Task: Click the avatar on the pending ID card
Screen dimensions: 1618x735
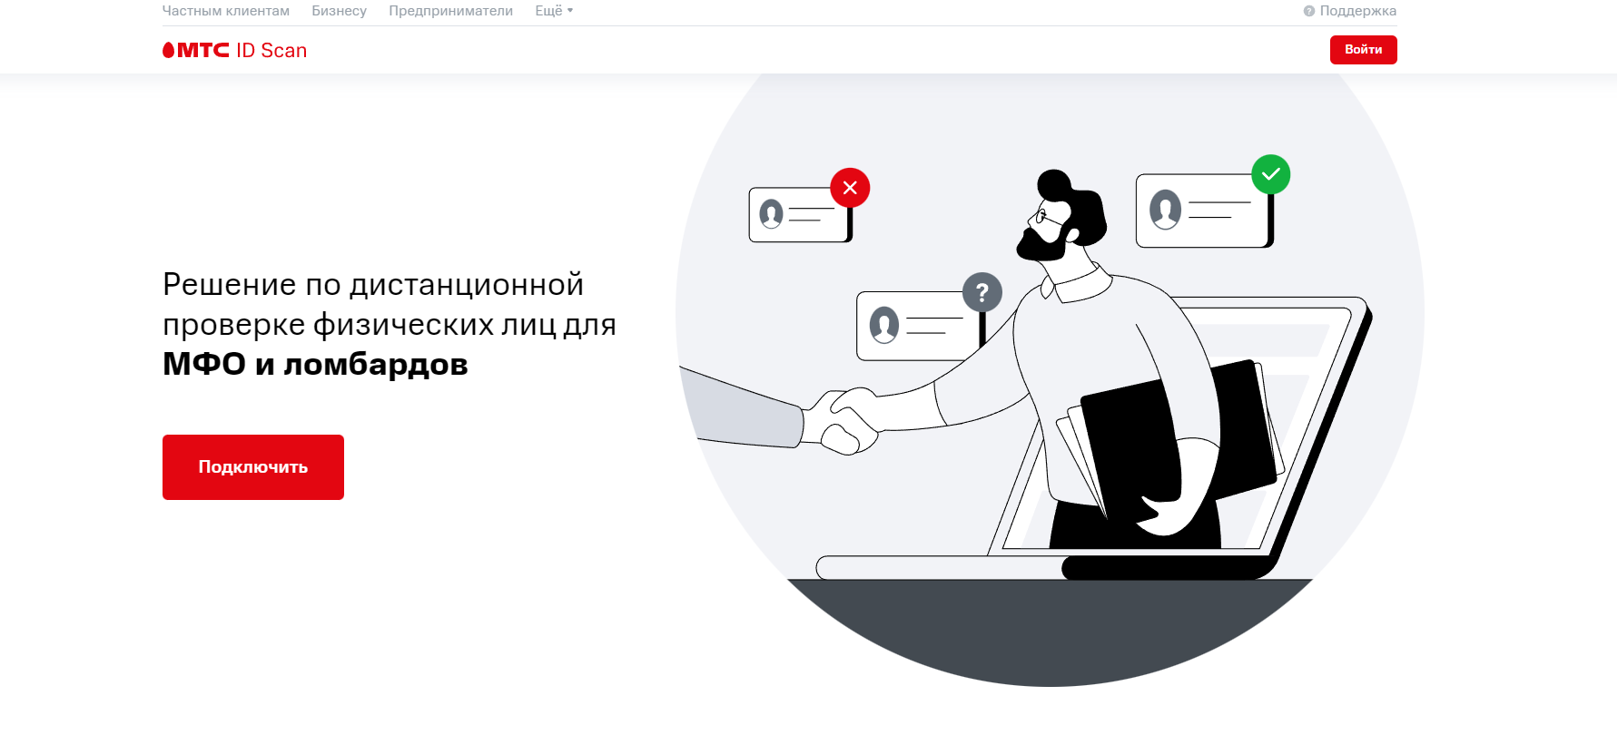Action: [x=883, y=325]
